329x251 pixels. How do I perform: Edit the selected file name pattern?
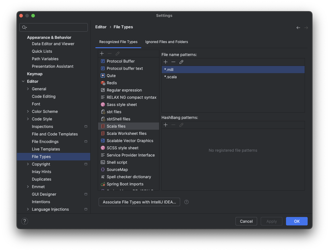click(181, 62)
